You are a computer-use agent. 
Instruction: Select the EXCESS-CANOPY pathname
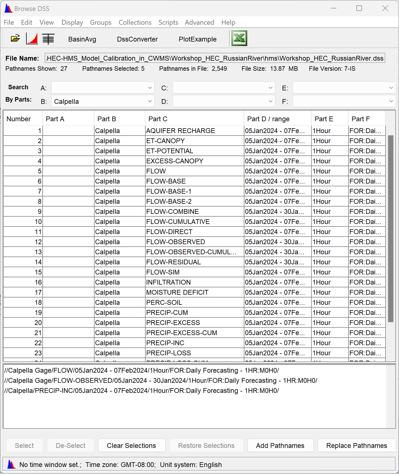194,161
